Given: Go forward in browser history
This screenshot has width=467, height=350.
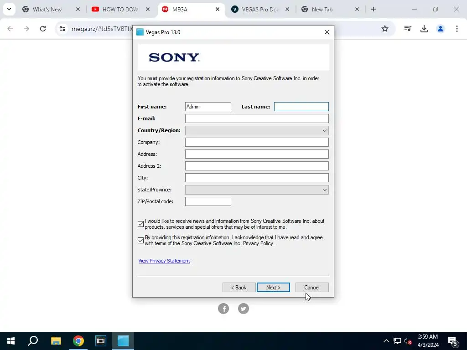Looking at the screenshot, I should point(26,29).
